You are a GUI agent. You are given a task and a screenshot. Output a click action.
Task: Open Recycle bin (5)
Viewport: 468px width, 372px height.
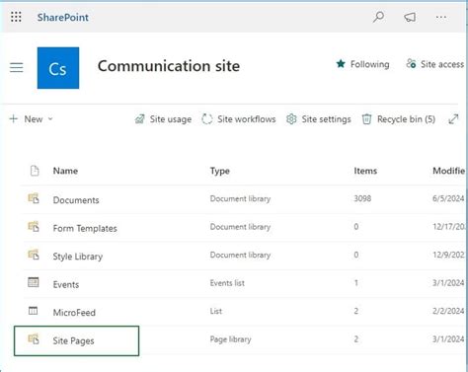(406, 119)
